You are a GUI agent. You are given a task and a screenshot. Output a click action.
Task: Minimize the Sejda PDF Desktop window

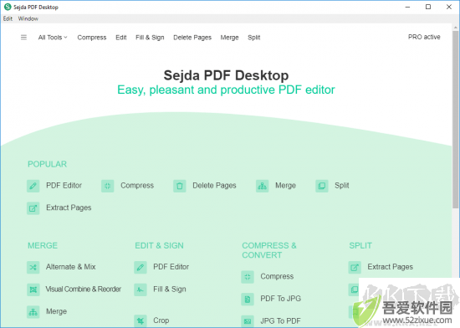pyautogui.click(x=407, y=7)
